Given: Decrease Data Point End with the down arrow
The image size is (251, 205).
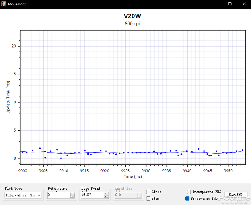Looking at the screenshot, I should pyautogui.click(x=106, y=196).
